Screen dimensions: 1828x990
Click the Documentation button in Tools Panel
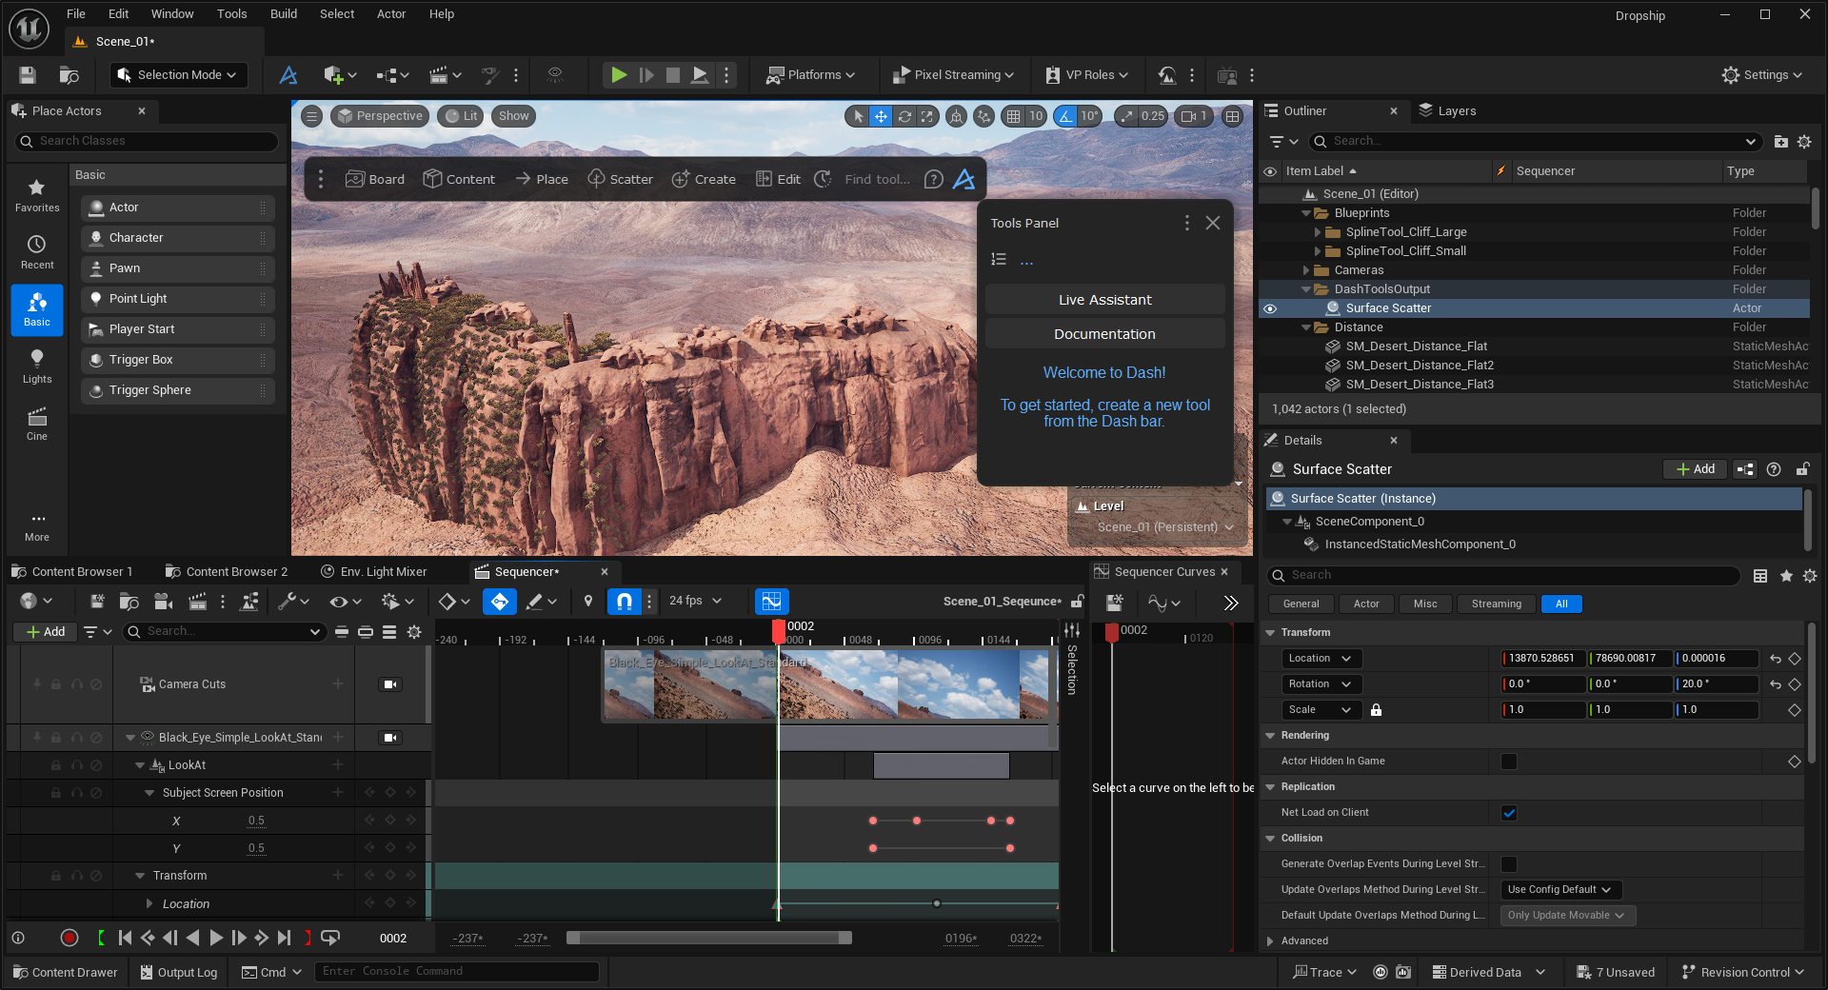pyautogui.click(x=1104, y=334)
